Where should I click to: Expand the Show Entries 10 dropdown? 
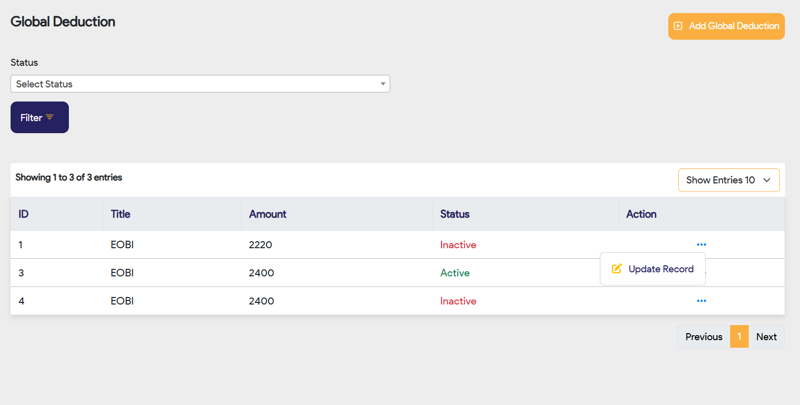tap(729, 180)
